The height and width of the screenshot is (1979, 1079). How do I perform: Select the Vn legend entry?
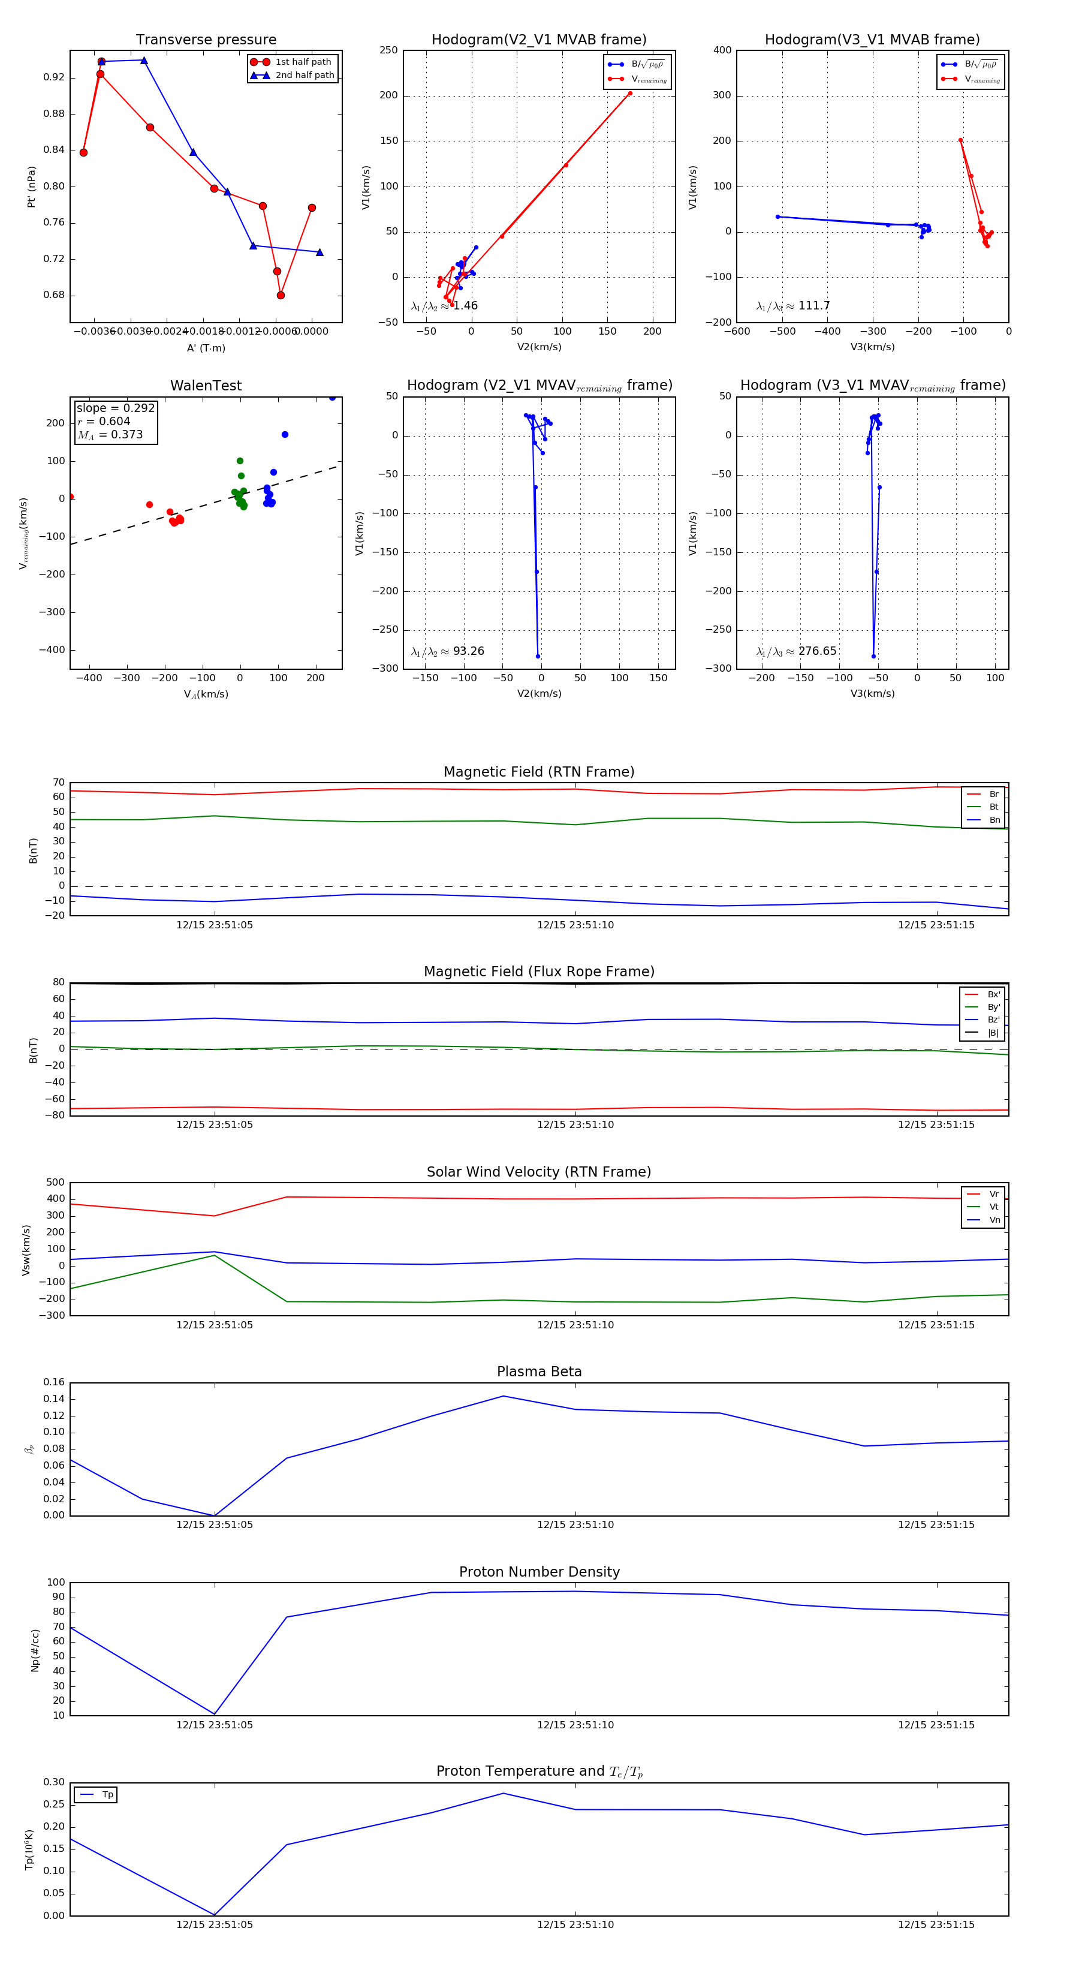click(x=984, y=1220)
